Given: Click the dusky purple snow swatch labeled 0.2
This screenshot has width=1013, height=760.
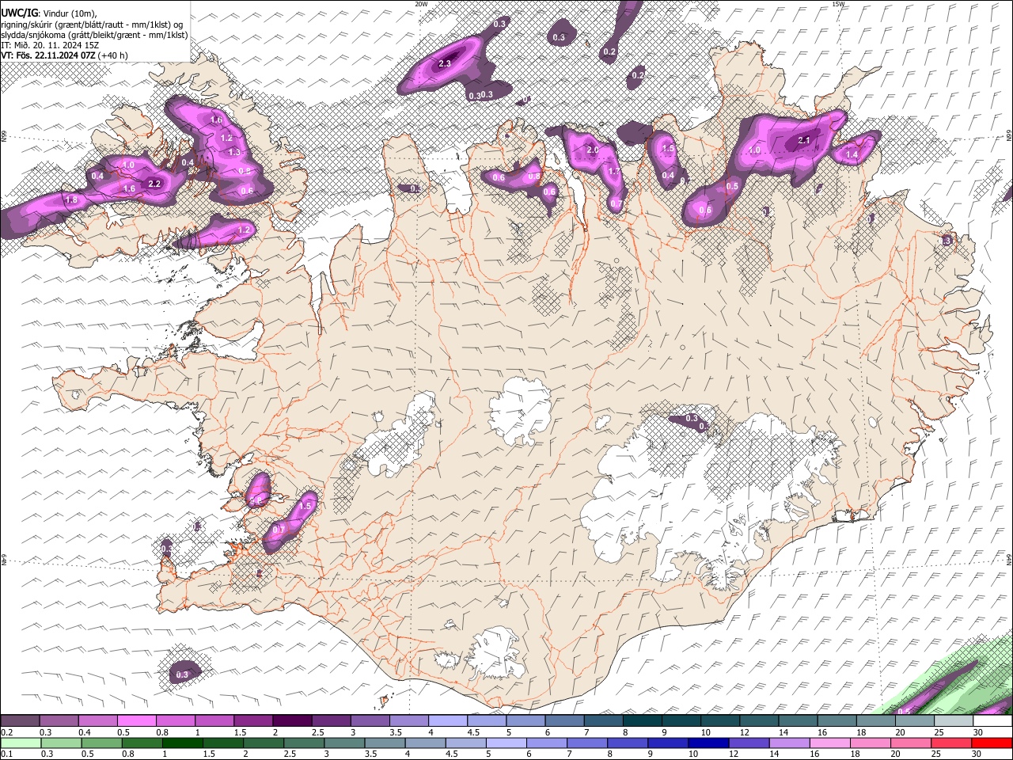Looking at the screenshot, I should 20,720.
